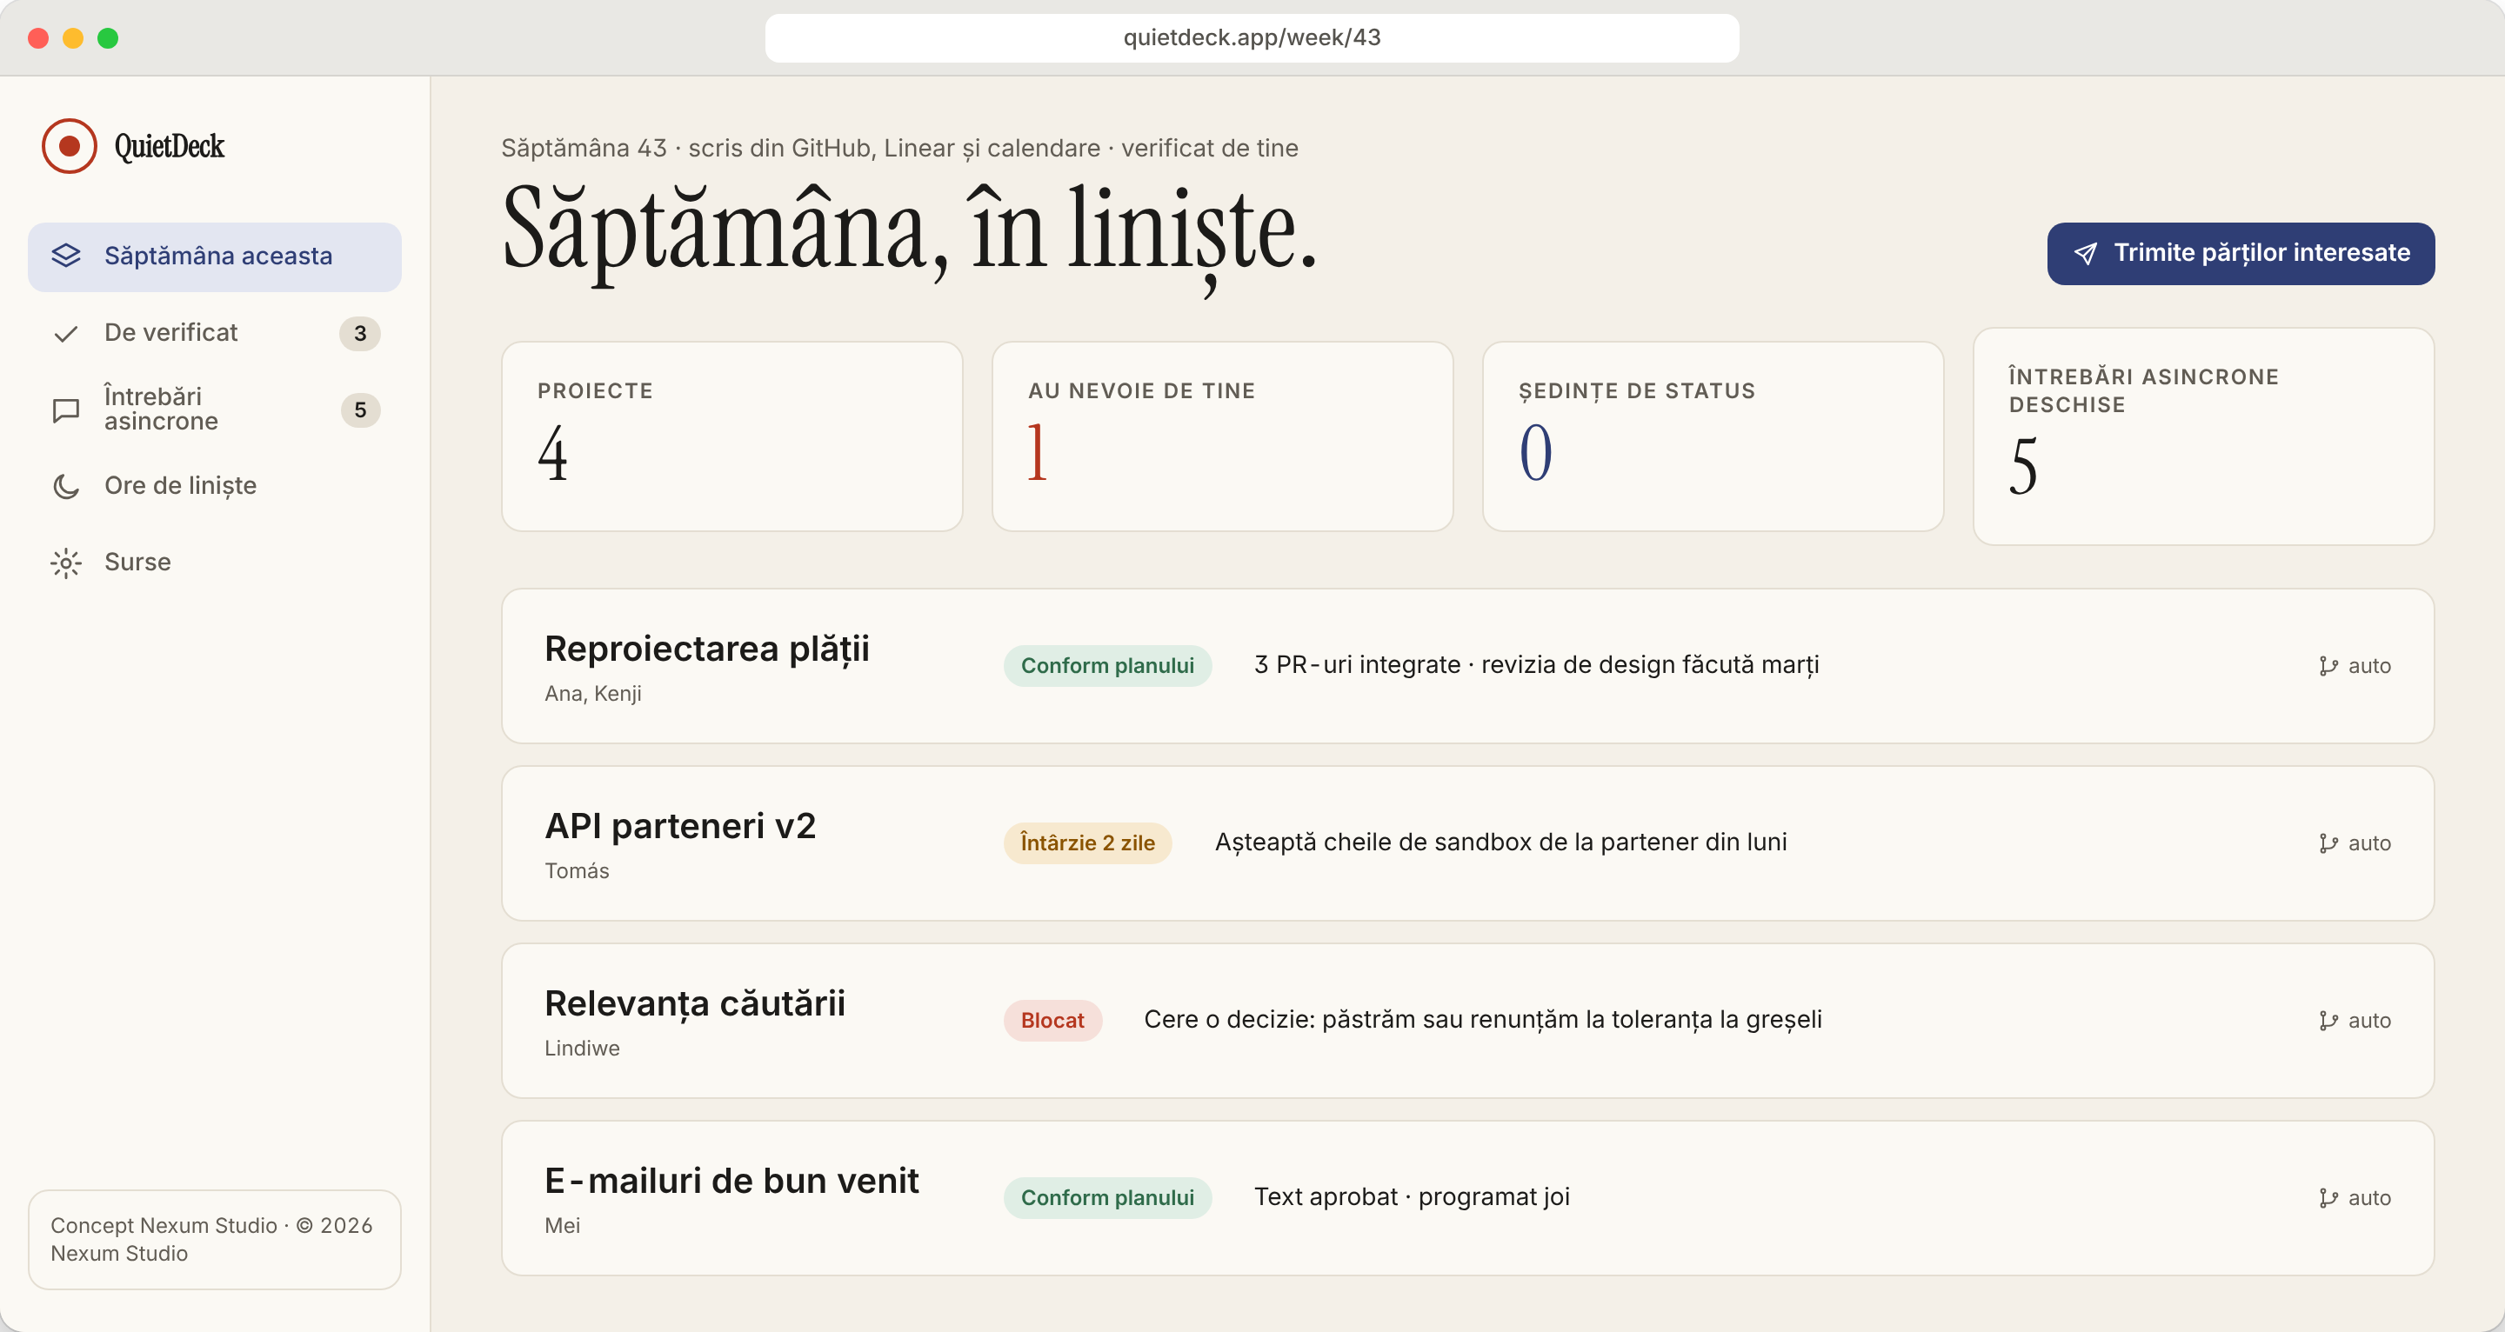The width and height of the screenshot is (2505, 1332).
Task: Click the note Text aprobat · programat joi
Action: point(1412,1198)
